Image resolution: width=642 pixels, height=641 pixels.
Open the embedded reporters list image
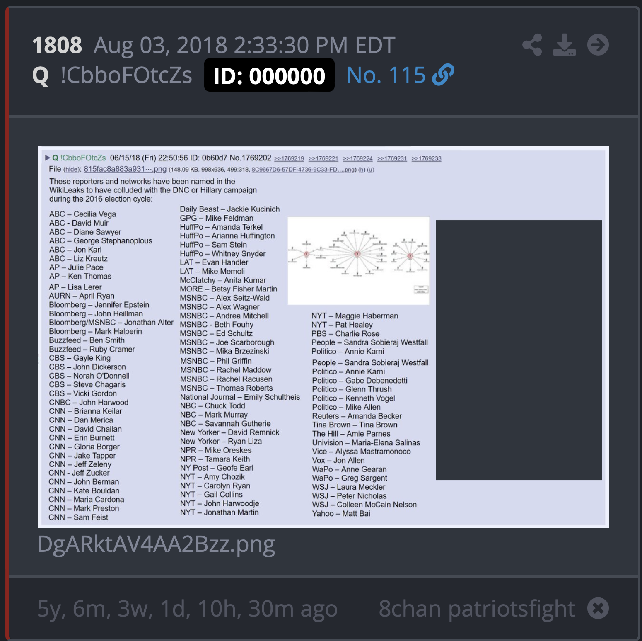(x=323, y=337)
